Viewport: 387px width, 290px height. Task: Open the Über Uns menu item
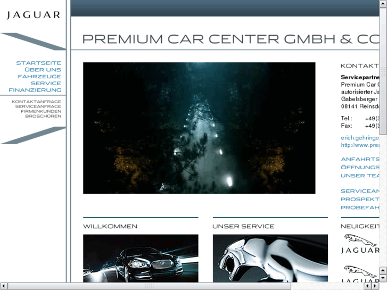pyautogui.click(x=43, y=70)
